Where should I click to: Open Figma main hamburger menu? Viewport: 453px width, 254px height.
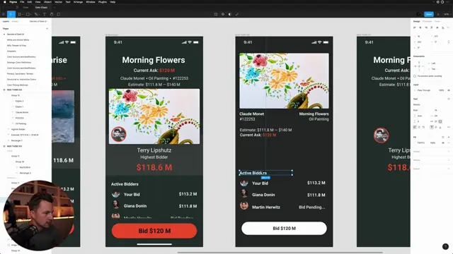(x=4, y=14)
